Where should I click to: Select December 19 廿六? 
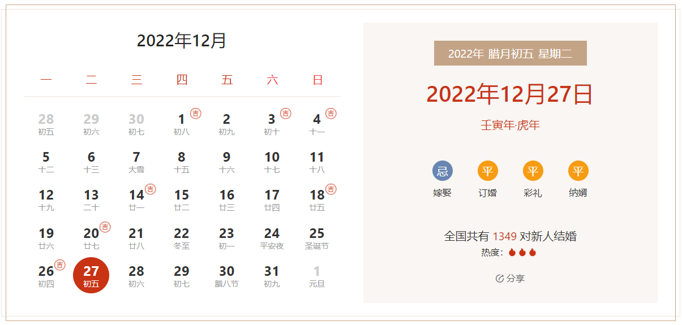coord(46,239)
